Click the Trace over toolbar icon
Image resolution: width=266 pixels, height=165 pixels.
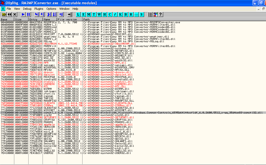54,15
